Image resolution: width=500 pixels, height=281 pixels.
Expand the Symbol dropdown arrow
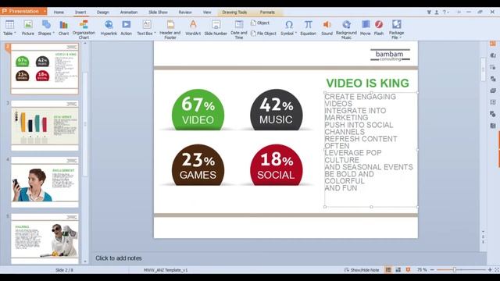coord(295,33)
